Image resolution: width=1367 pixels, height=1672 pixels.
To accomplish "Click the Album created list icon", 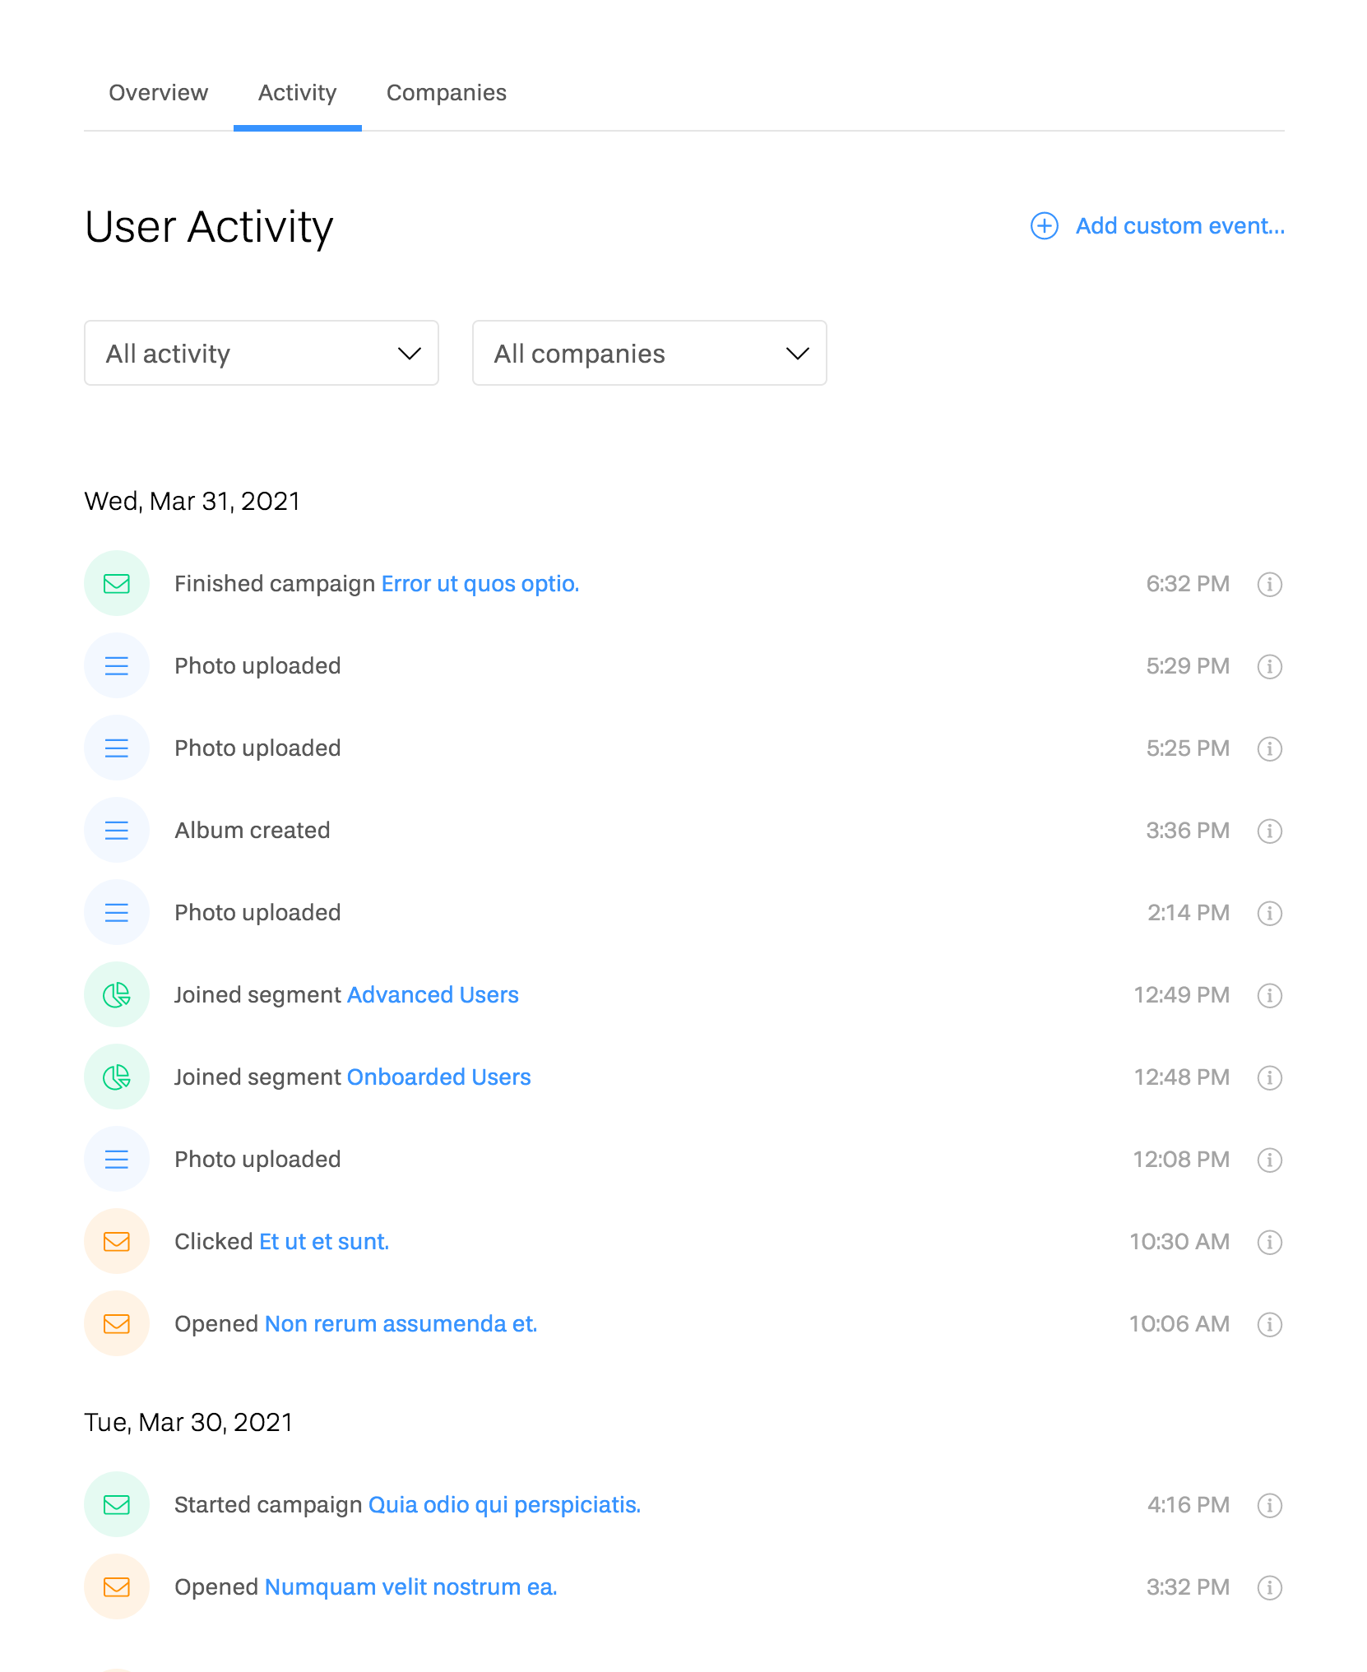I will (117, 831).
